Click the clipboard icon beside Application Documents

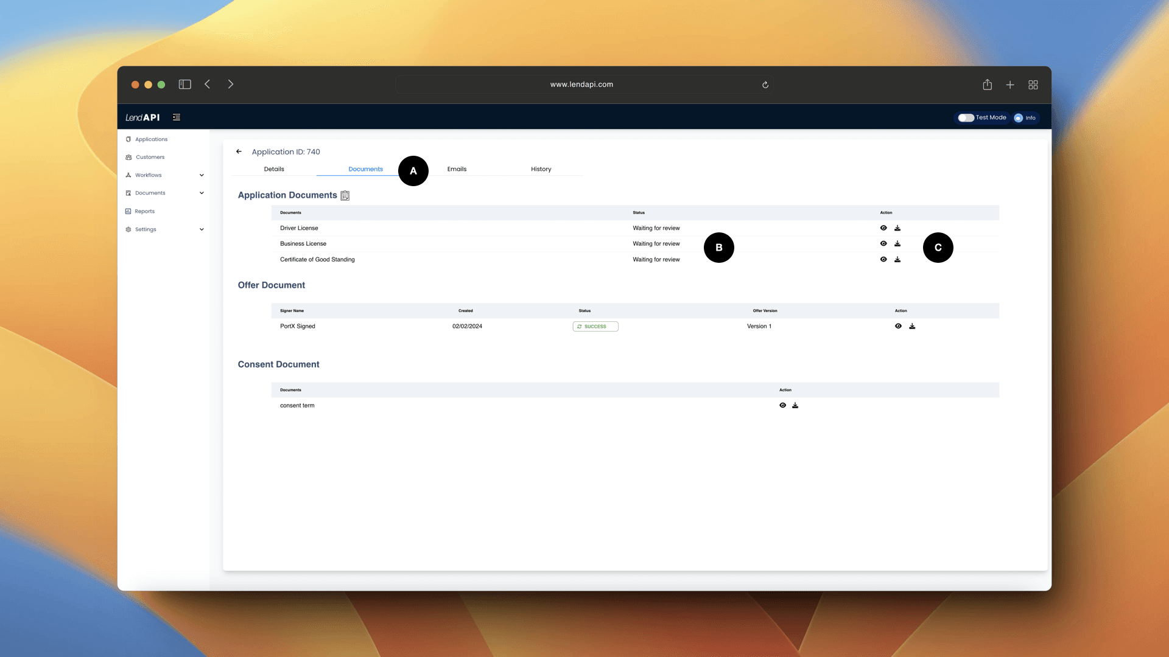tap(345, 195)
